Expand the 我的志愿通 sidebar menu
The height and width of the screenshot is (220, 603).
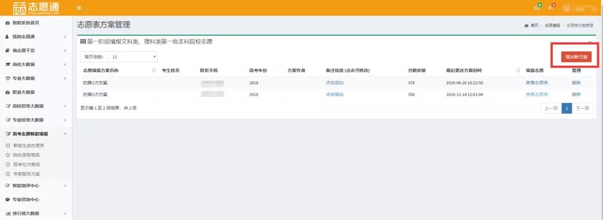coord(36,36)
